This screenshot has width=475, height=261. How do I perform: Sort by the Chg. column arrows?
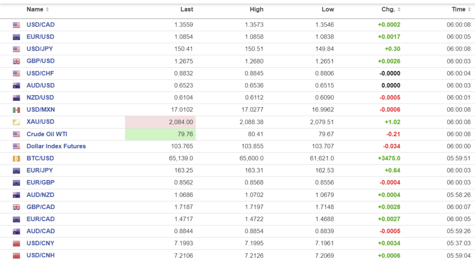pos(399,10)
